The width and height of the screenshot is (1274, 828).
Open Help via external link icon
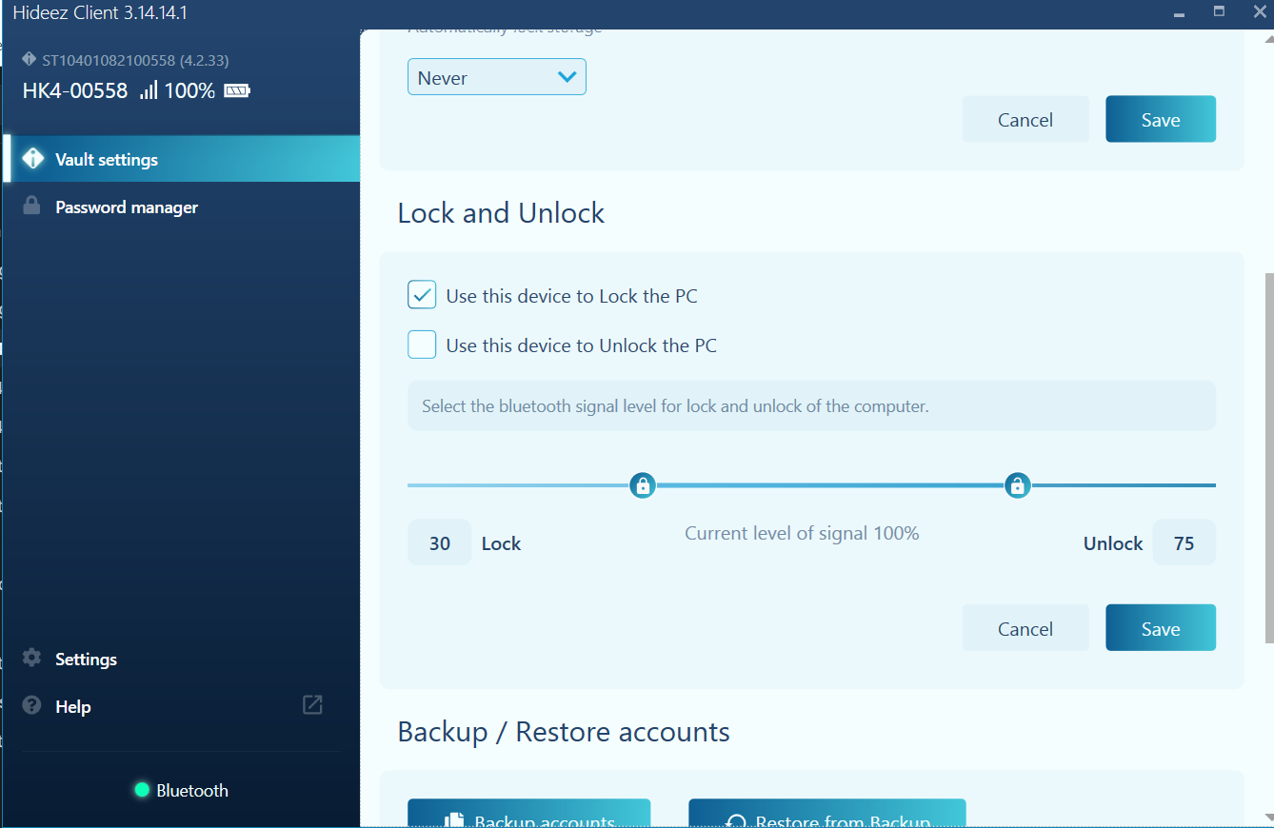tap(312, 705)
